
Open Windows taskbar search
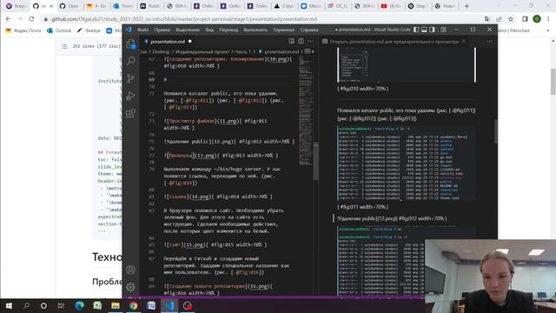[x=26, y=305]
